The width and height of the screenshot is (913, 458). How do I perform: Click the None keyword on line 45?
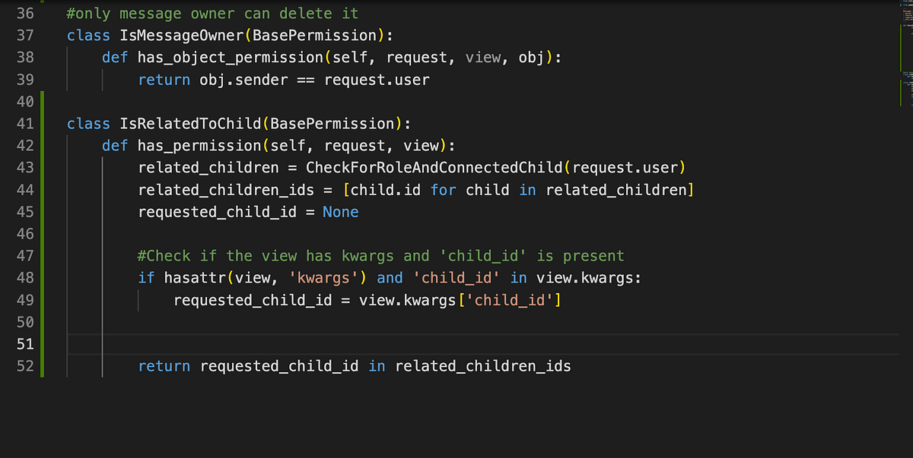click(x=340, y=212)
